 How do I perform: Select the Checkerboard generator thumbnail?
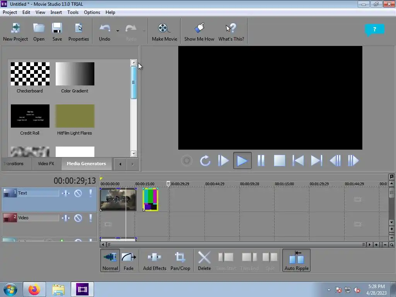coord(30,74)
